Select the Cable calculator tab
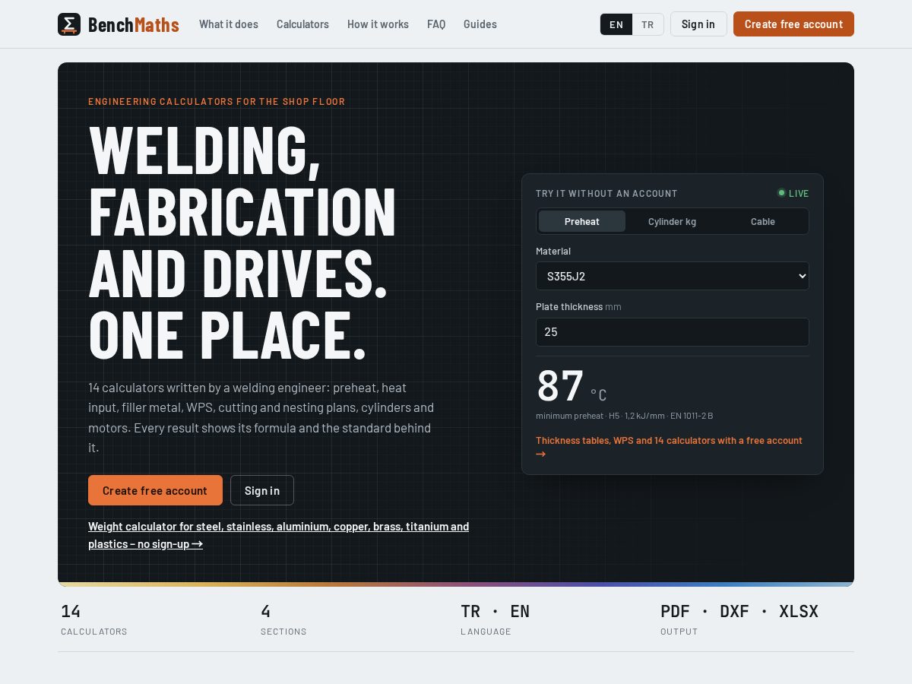This screenshot has width=912, height=684. point(763,221)
